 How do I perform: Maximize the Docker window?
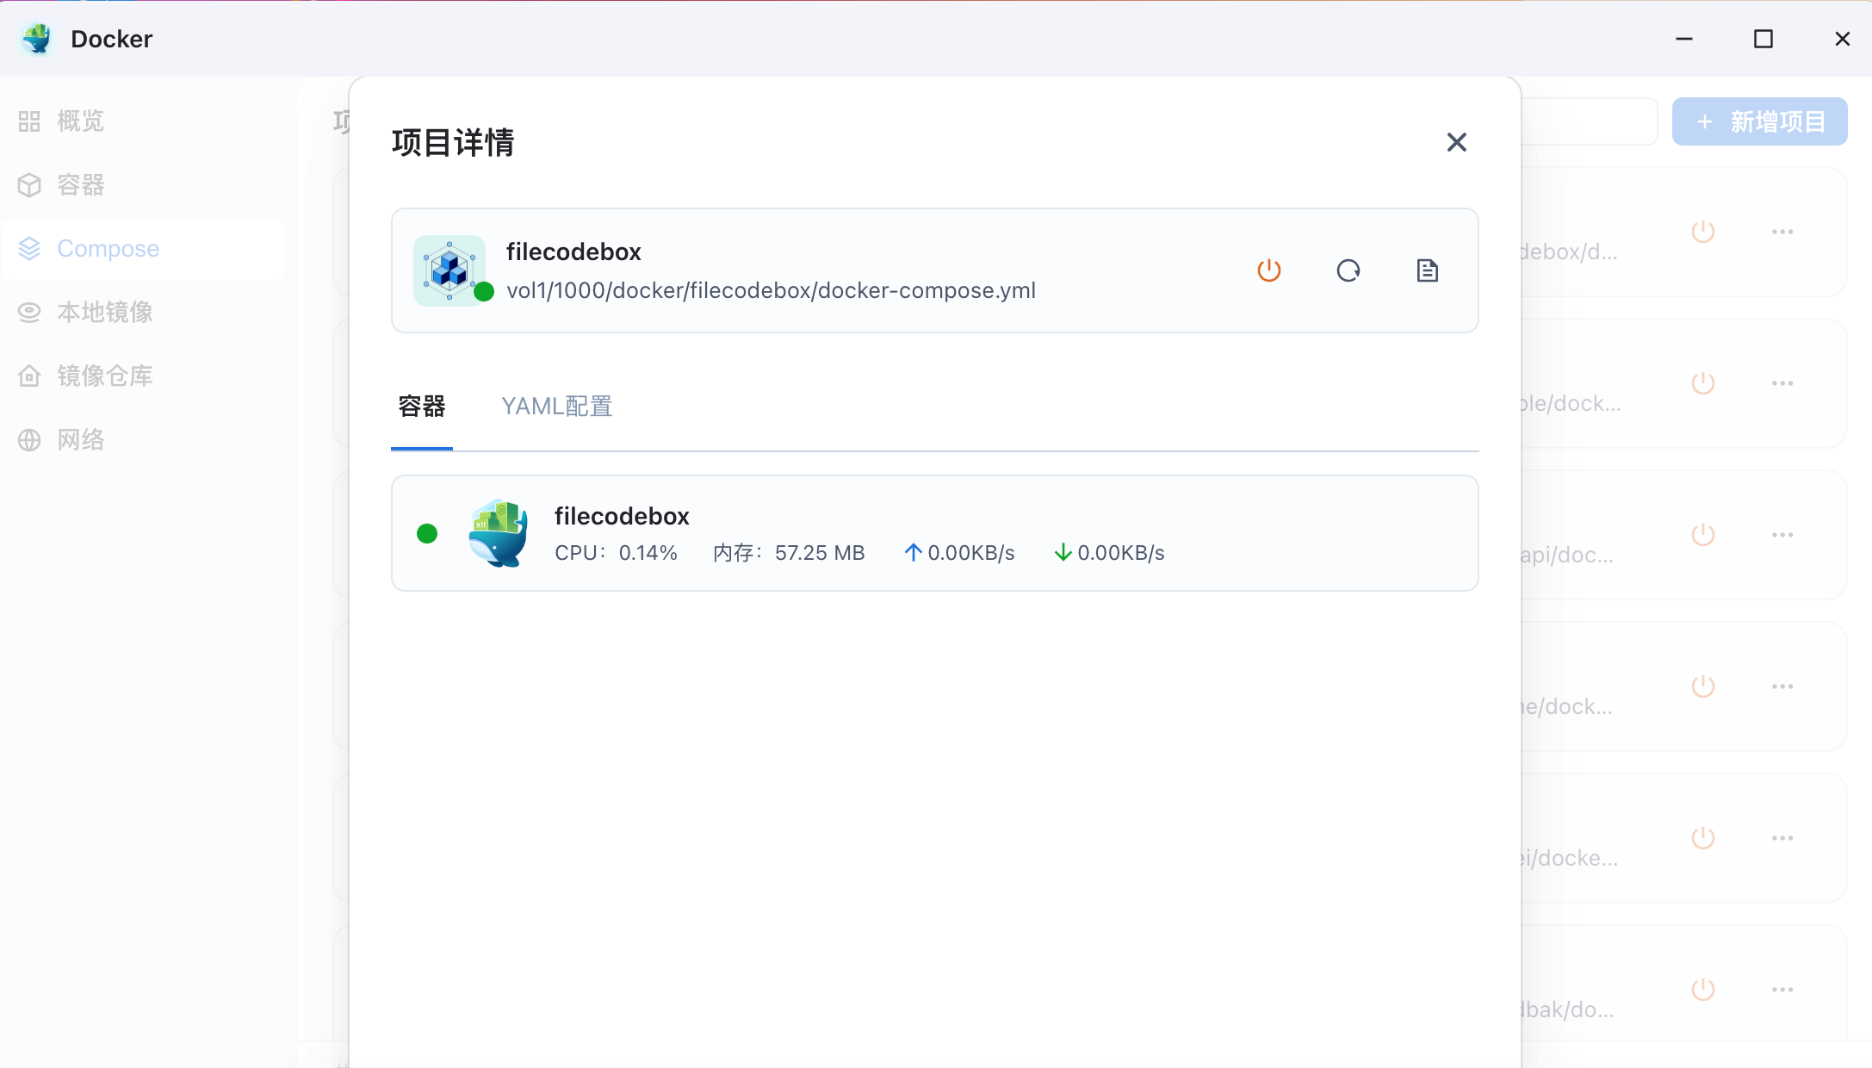point(1764,39)
